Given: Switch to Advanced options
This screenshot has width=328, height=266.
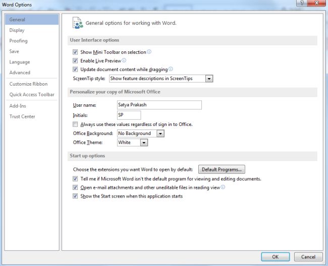Looking at the screenshot, I should 32,73.
